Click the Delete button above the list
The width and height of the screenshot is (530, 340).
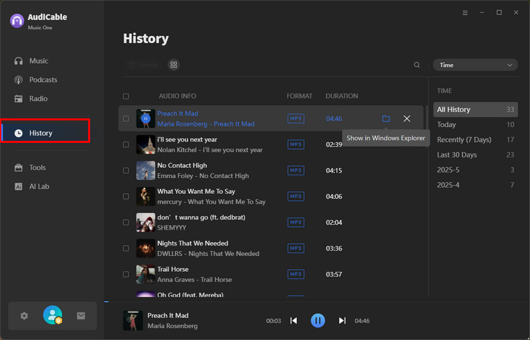[x=144, y=65]
